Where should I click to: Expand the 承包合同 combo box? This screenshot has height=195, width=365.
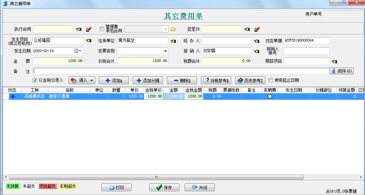click(166, 29)
